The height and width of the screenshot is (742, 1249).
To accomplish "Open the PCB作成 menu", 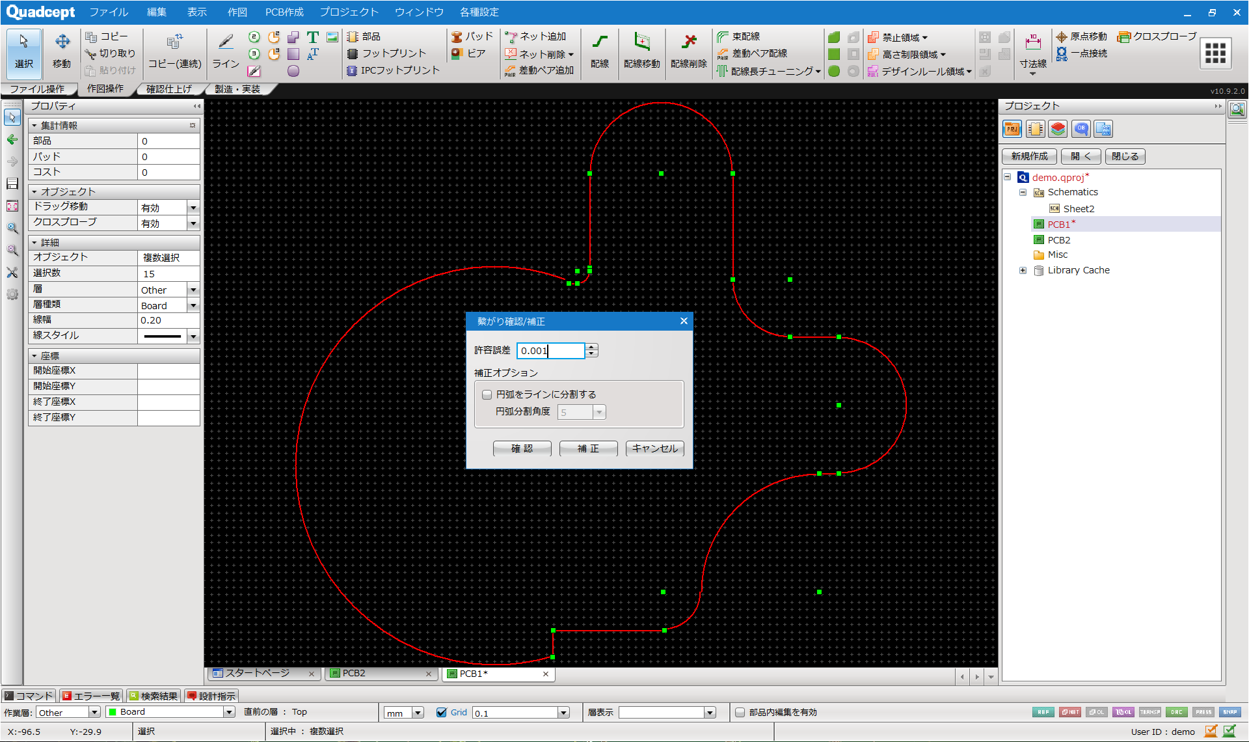I will (284, 12).
